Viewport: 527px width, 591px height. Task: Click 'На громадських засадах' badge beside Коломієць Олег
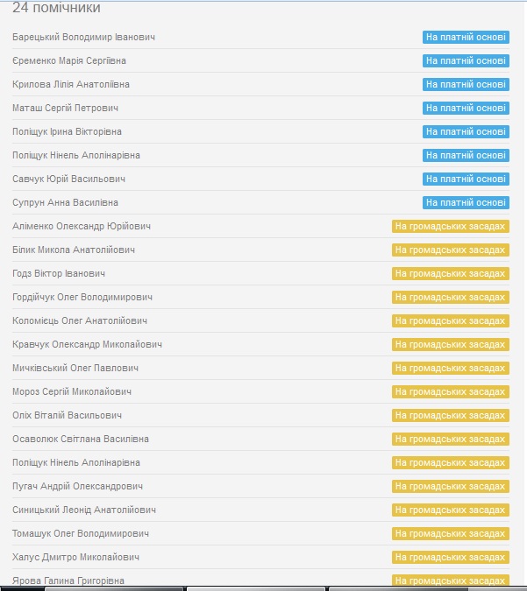(x=451, y=320)
